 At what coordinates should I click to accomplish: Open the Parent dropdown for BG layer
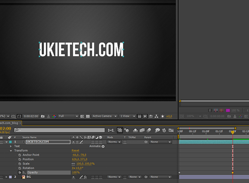(161, 177)
